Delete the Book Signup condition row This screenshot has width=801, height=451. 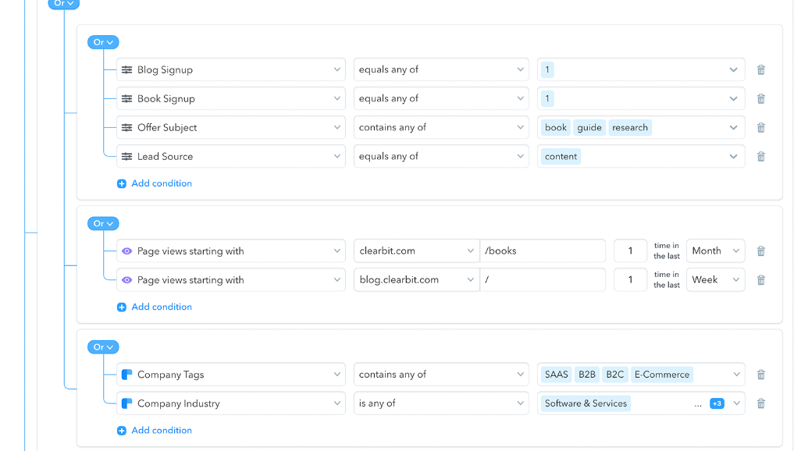[760, 99]
